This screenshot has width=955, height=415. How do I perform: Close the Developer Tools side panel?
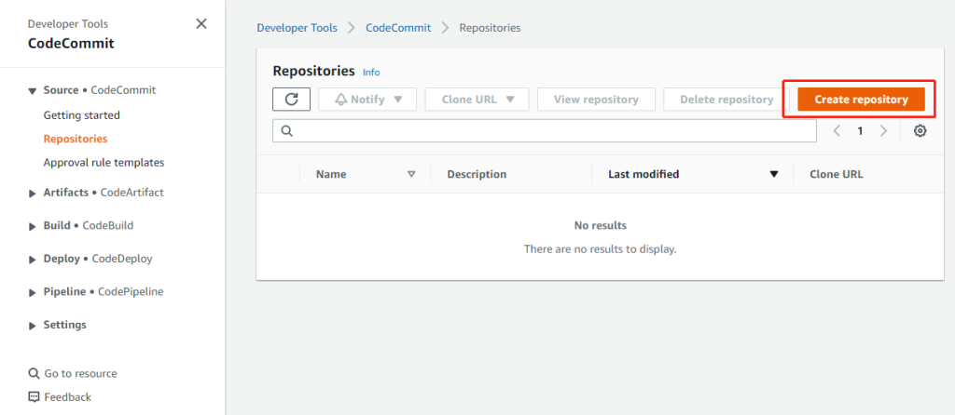(201, 24)
